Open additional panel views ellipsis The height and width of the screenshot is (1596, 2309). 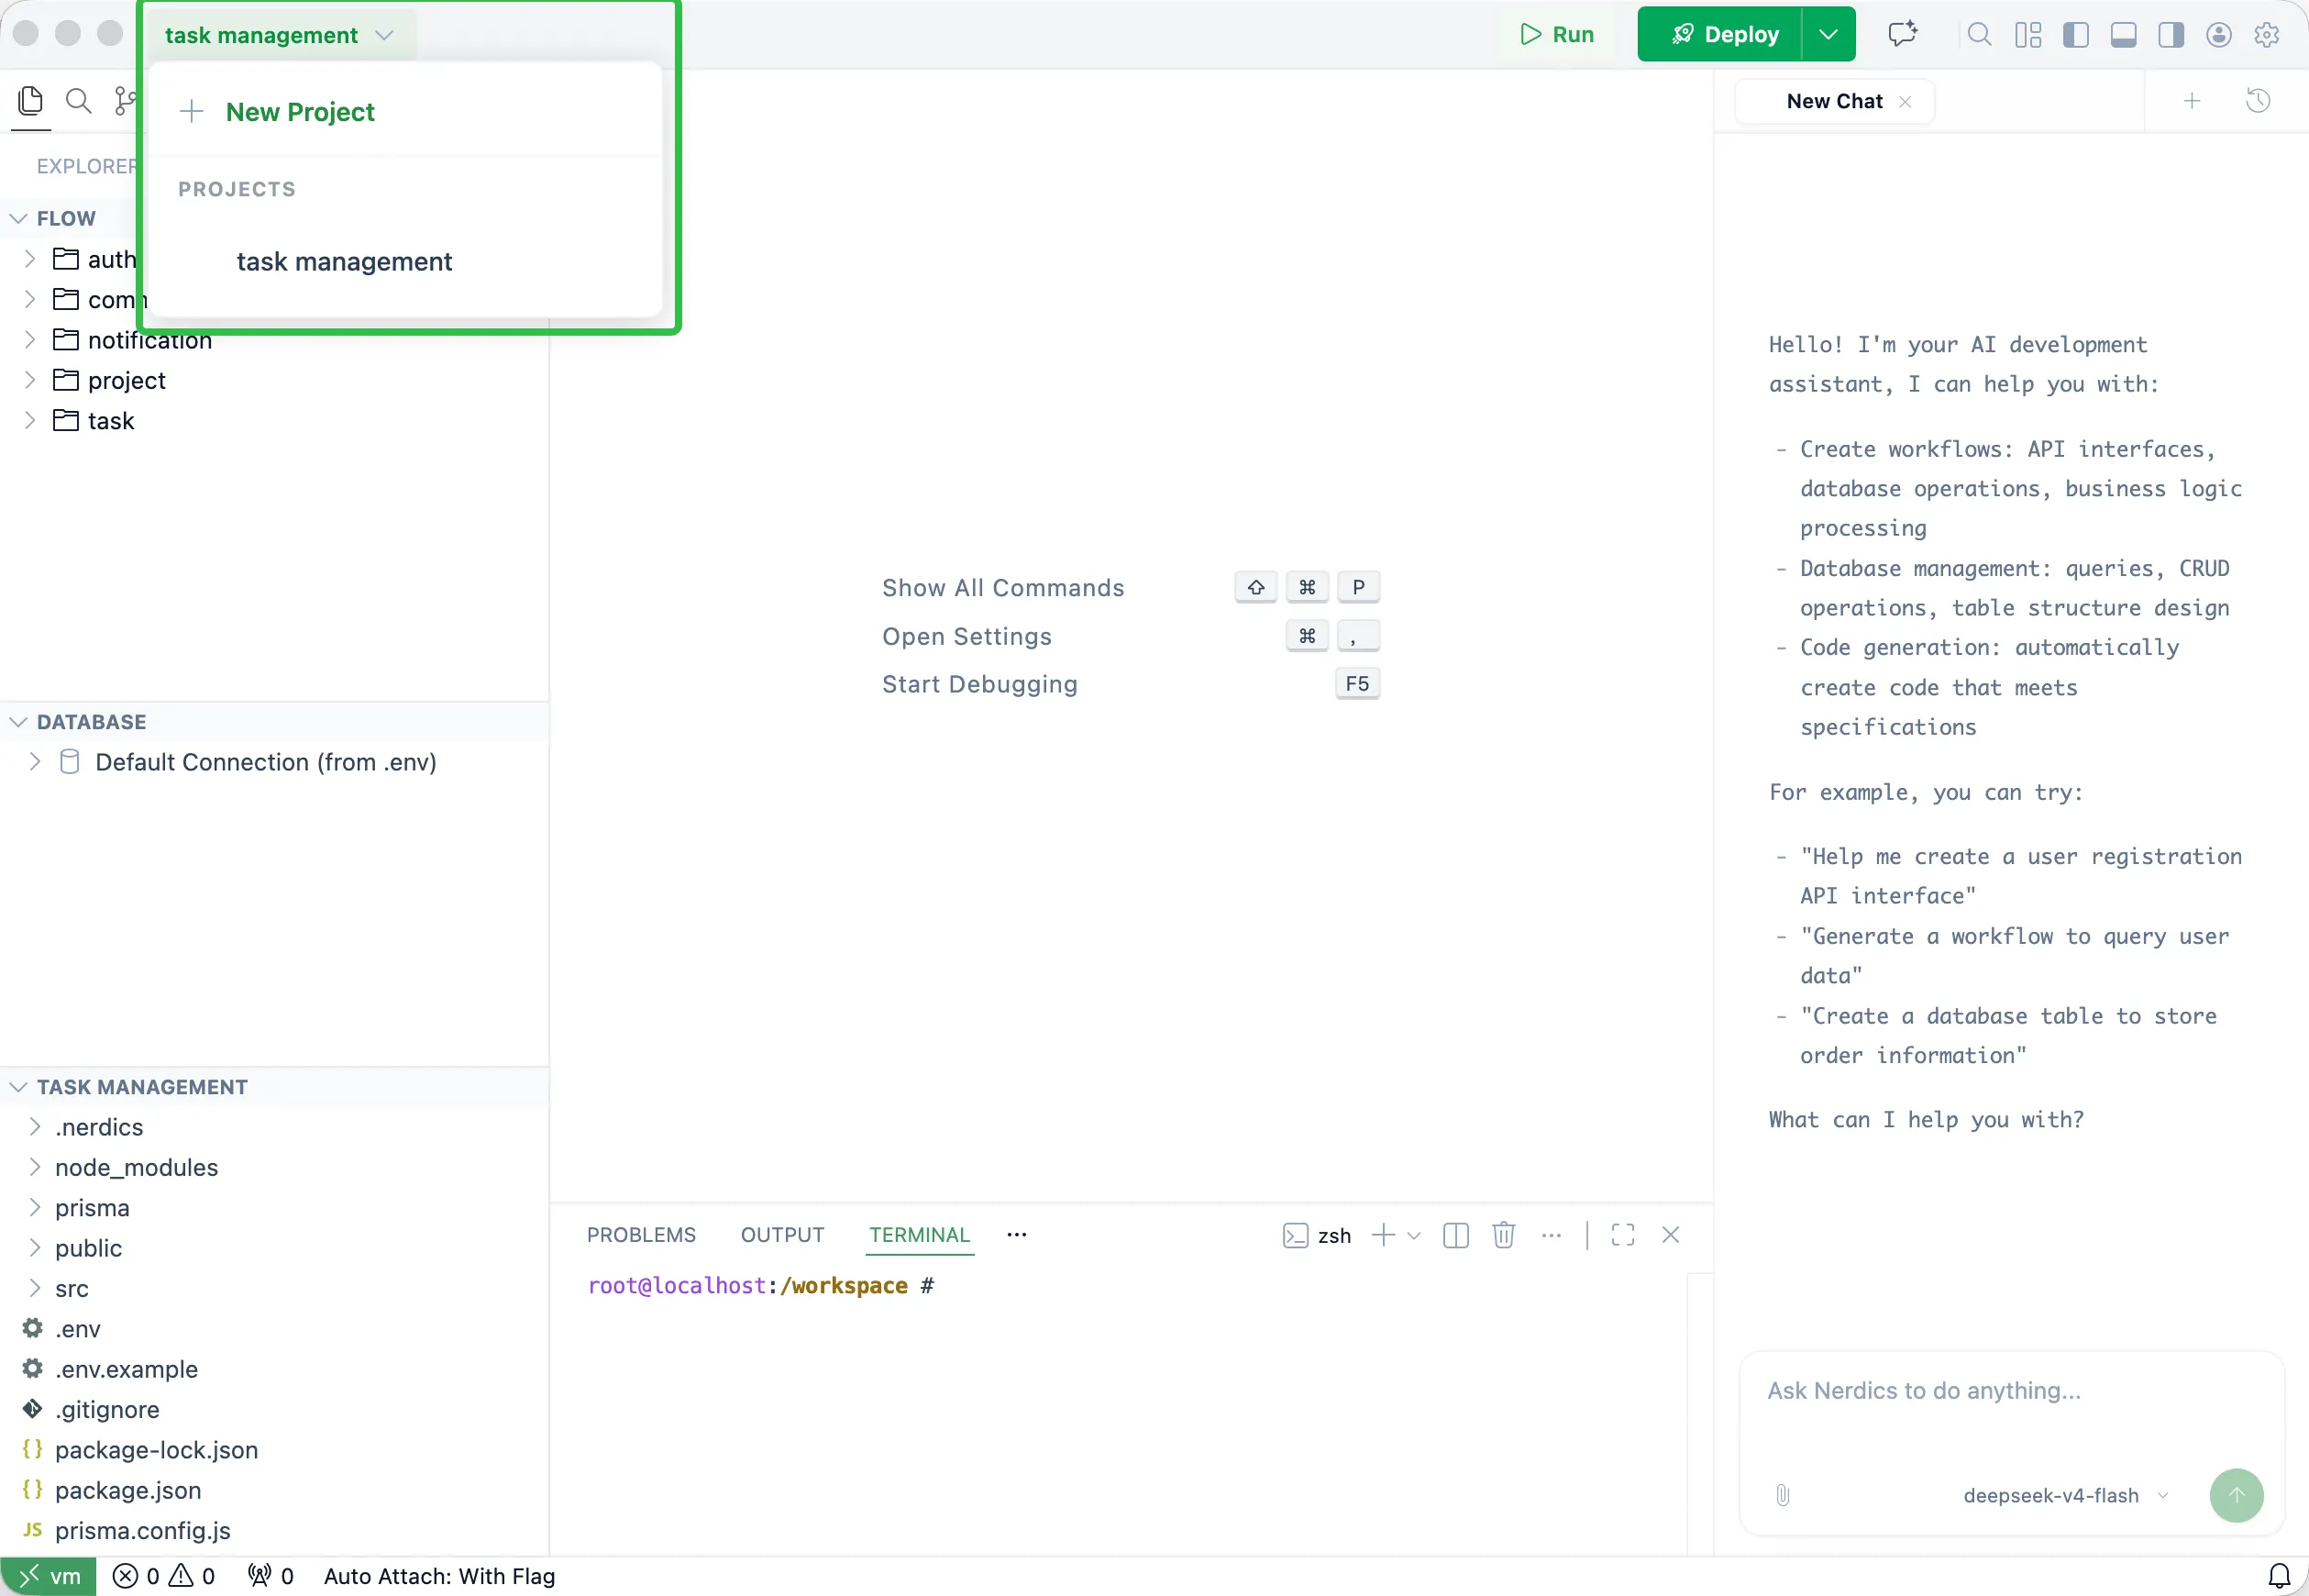click(1017, 1235)
